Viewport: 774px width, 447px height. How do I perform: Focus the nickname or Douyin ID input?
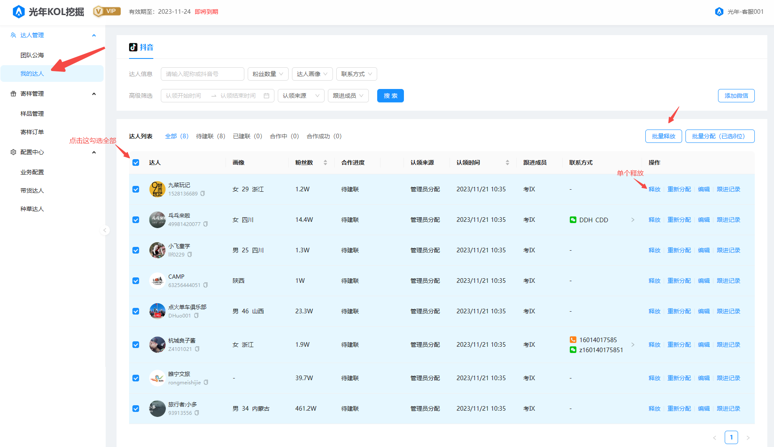[202, 74]
